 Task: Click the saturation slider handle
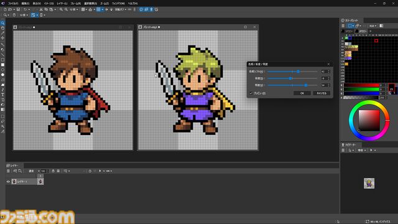point(290,78)
